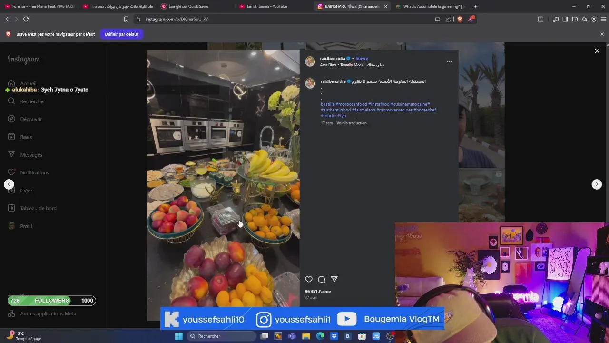
Task: Open Brave Shields lion icon
Action: (x=460, y=19)
